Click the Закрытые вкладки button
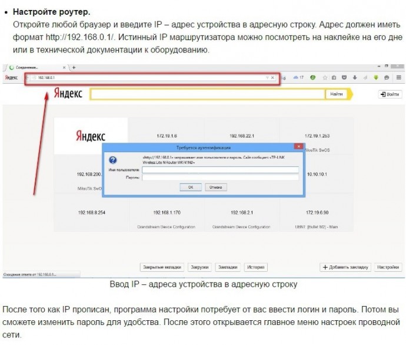Screen dimensions: 406x345 pyautogui.click(x=162, y=267)
